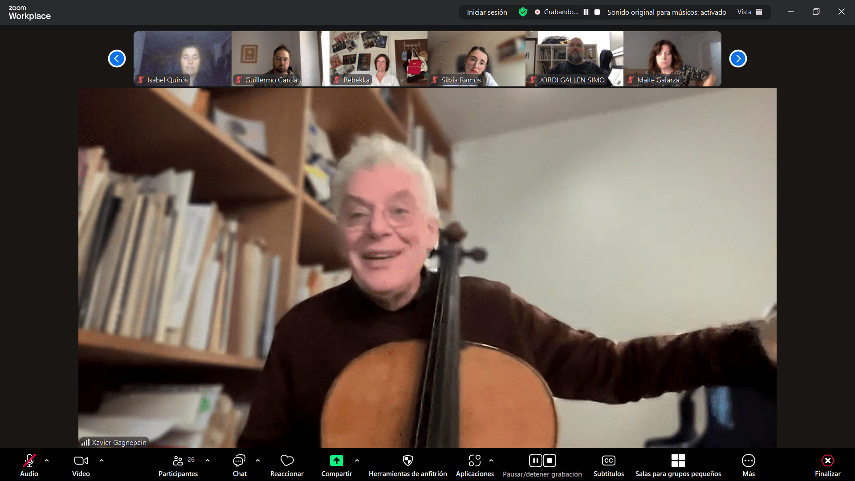Expand the Audio options chevron
The height and width of the screenshot is (481, 855).
pyautogui.click(x=47, y=461)
